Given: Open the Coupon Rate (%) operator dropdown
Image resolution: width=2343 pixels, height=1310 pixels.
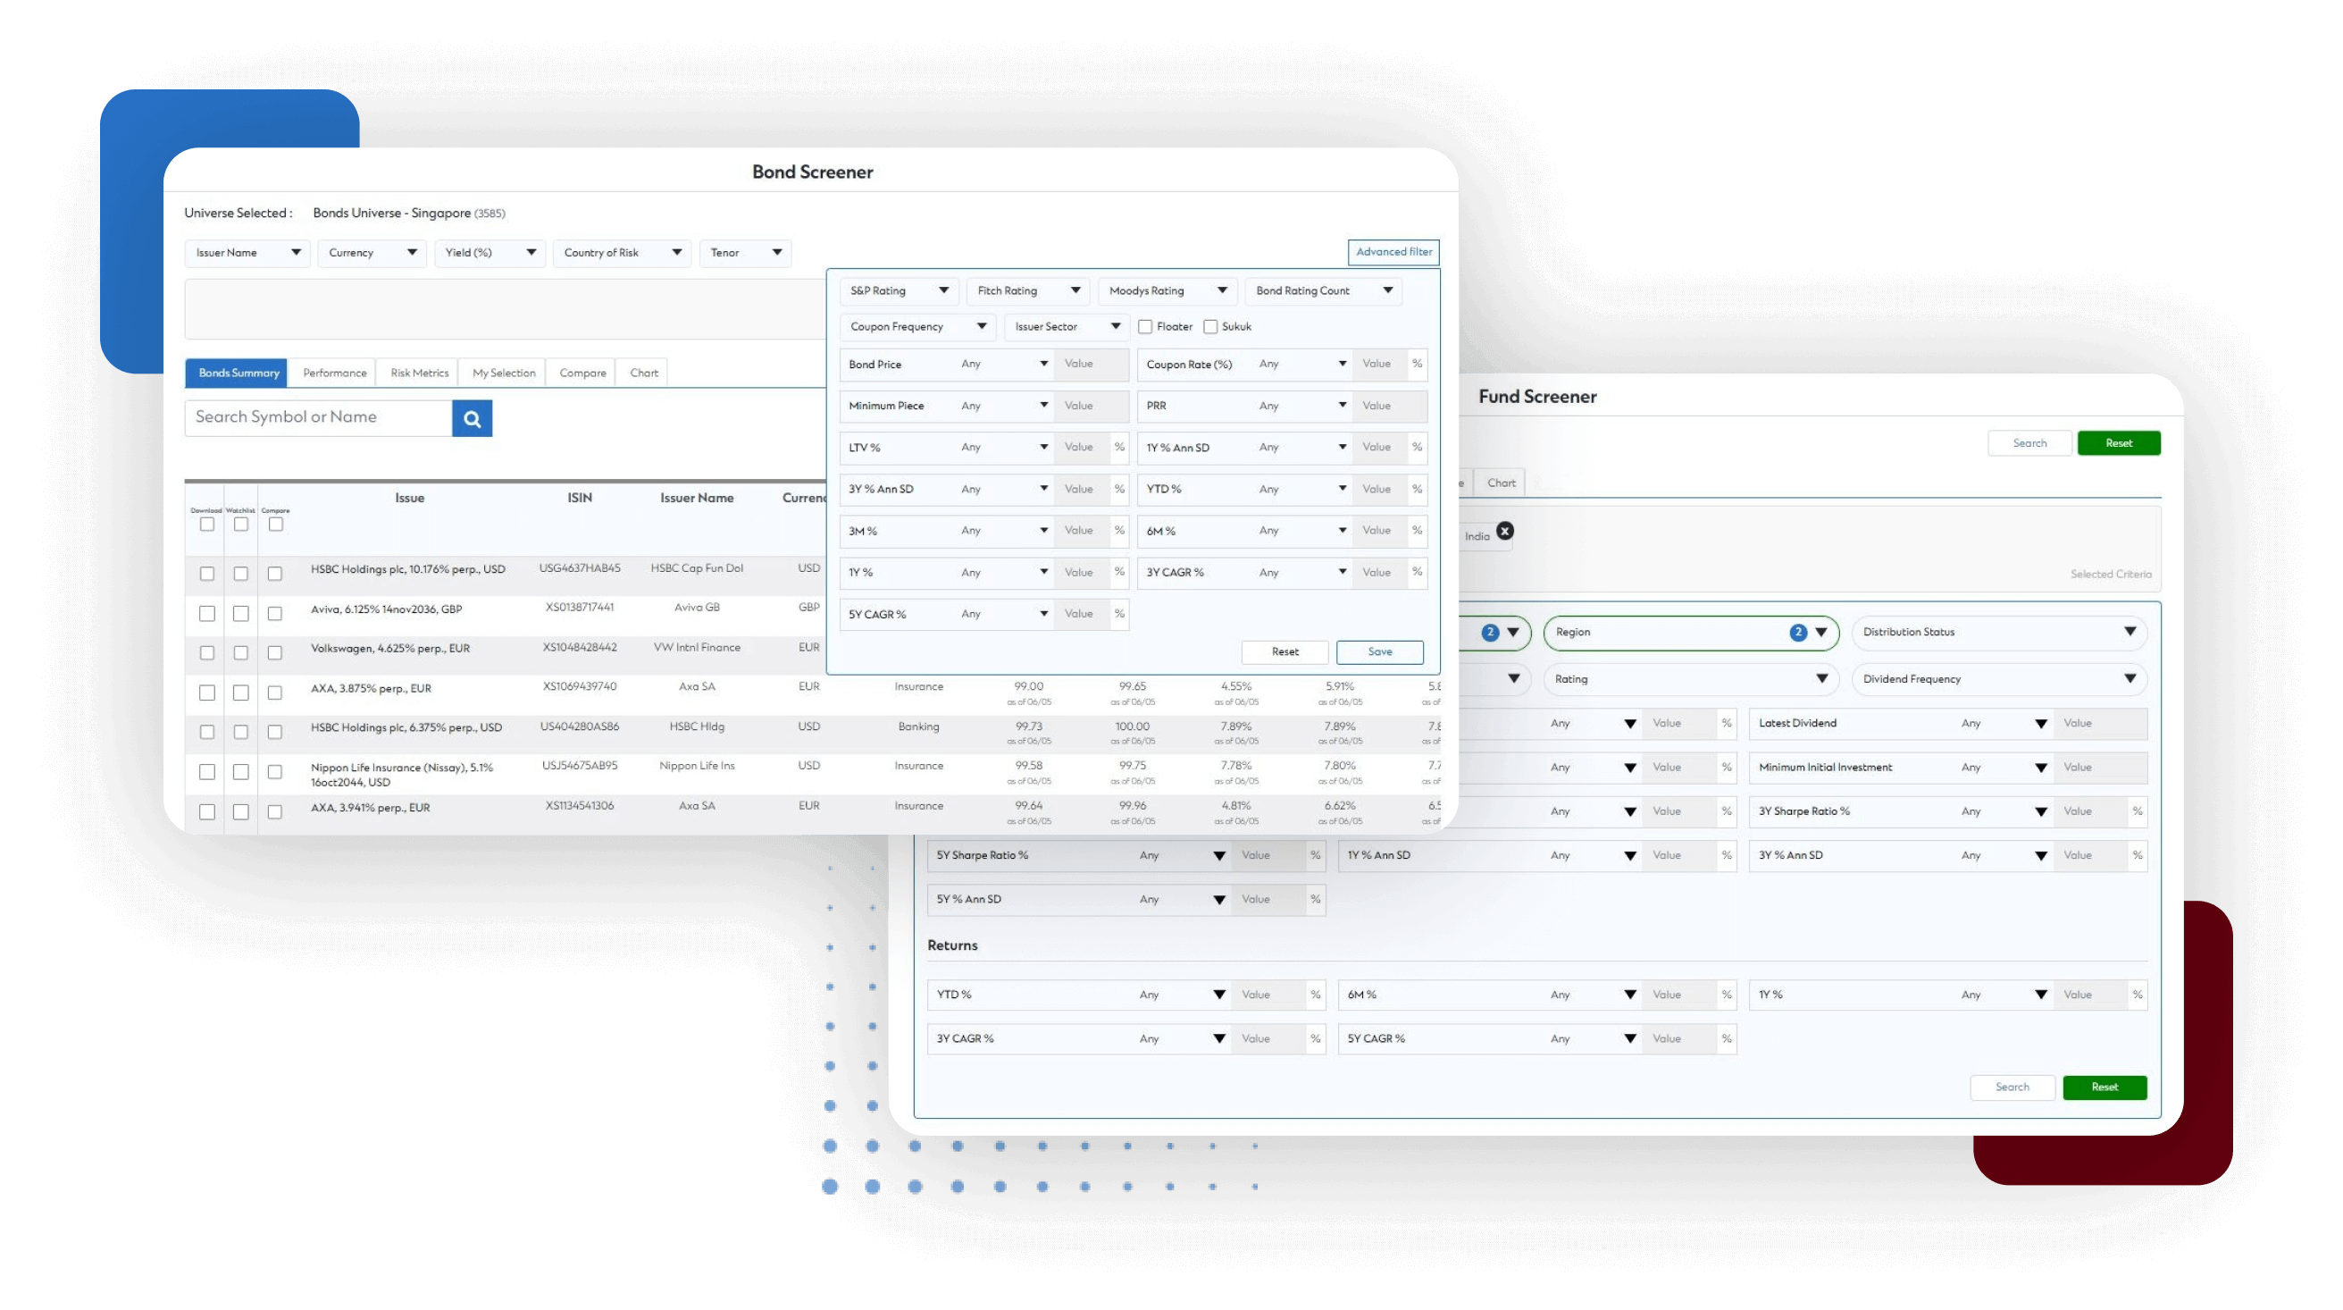Looking at the screenshot, I should tap(1302, 364).
